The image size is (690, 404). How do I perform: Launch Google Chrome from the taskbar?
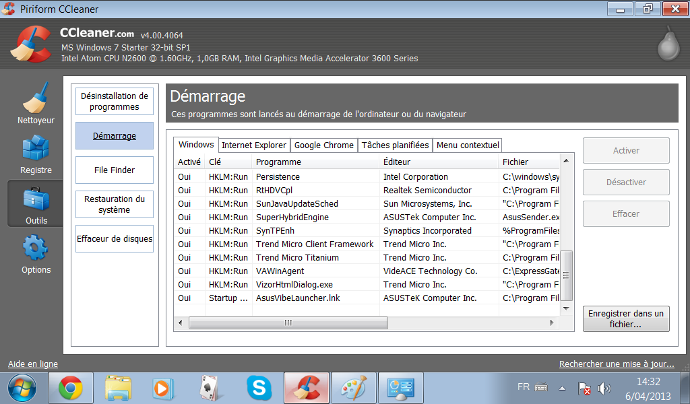click(70, 388)
